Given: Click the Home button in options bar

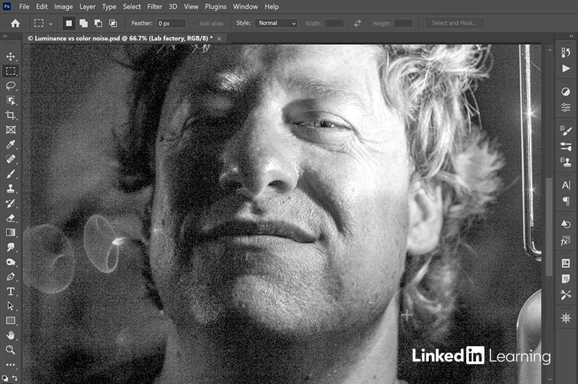Looking at the screenshot, I should (15, 23).
